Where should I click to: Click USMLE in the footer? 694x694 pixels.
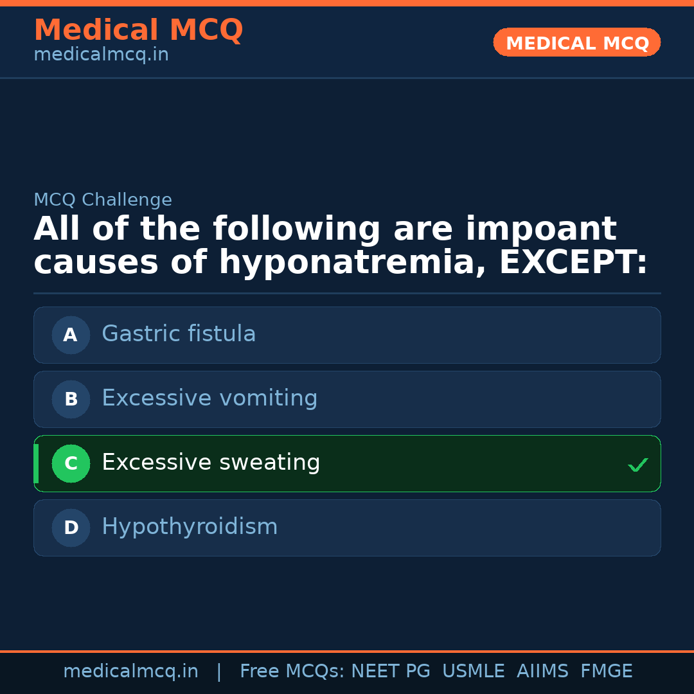[473, 672]
